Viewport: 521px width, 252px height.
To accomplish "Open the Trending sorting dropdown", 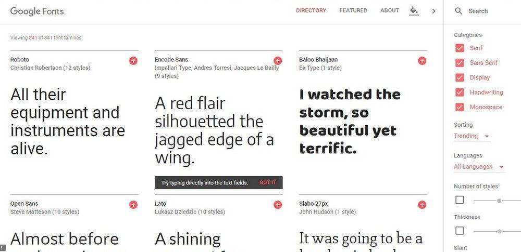I will [472, 136].
